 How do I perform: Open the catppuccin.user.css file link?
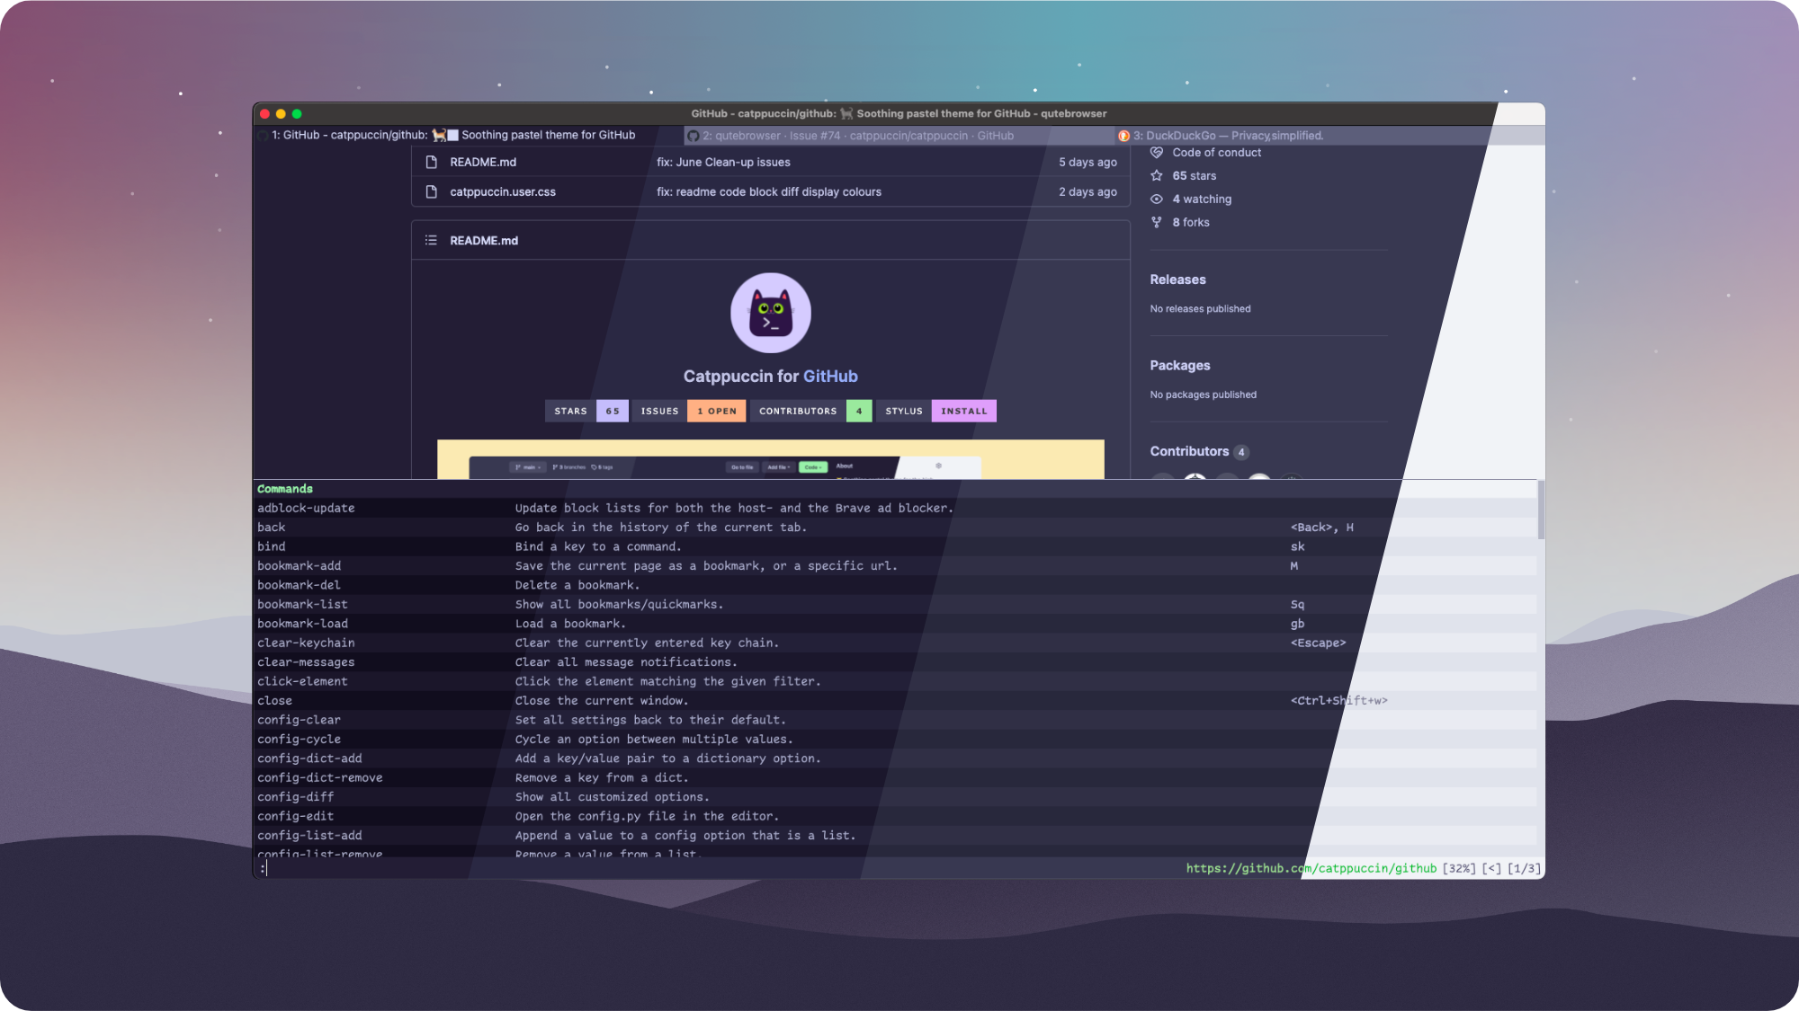pyautogui.click(x=503, y=191)
